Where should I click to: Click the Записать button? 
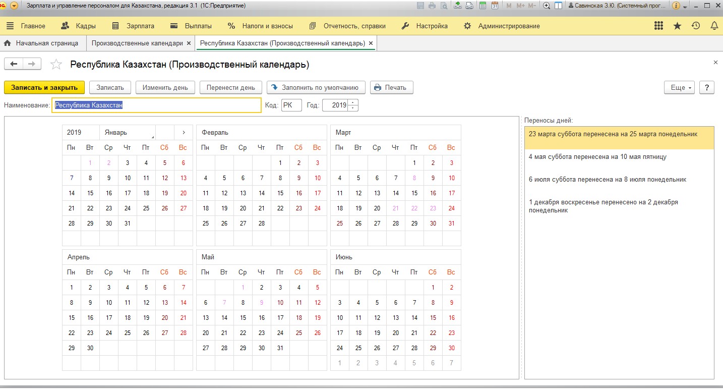110,87
